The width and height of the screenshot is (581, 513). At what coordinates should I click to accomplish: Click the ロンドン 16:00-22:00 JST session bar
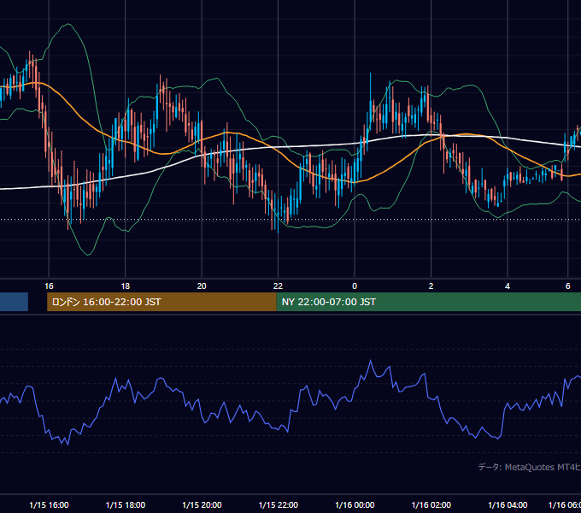(x=161, y=302)
